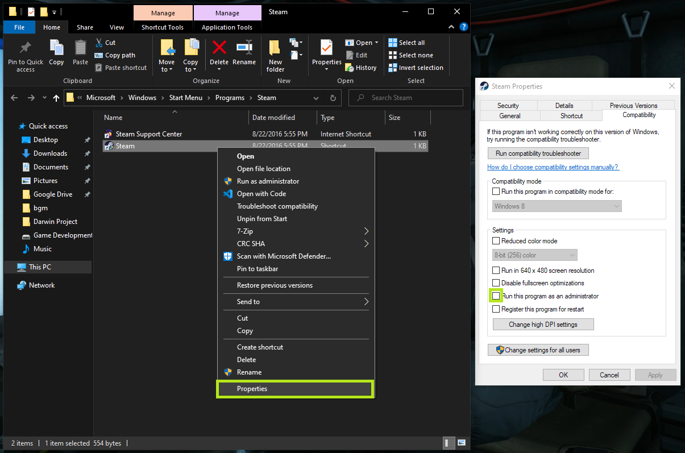The width and height of the screenshot is (685, 453).
Task: Switch to large icons view in status bar
Action: pyautogui.click(x=462, y=443)
